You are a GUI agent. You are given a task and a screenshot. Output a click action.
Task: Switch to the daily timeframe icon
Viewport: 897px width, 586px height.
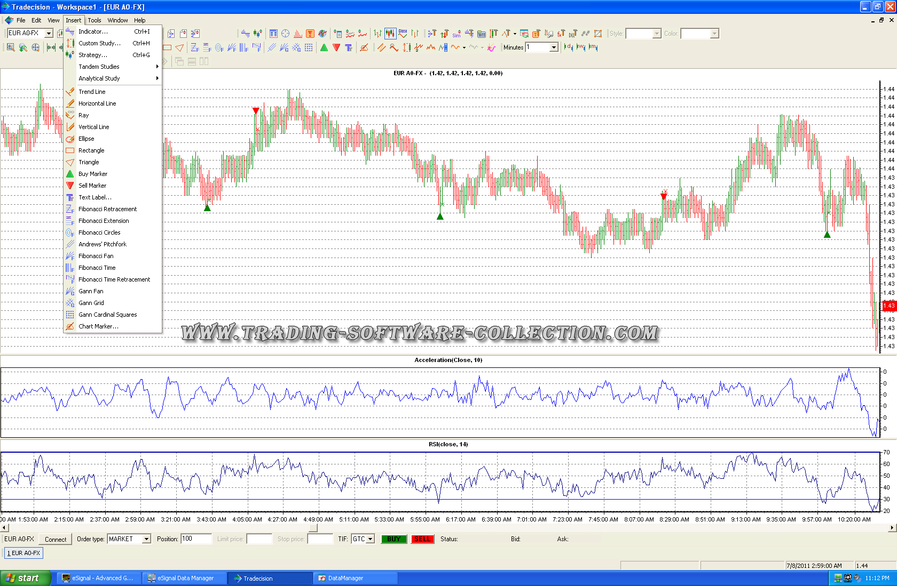point(568,47)
